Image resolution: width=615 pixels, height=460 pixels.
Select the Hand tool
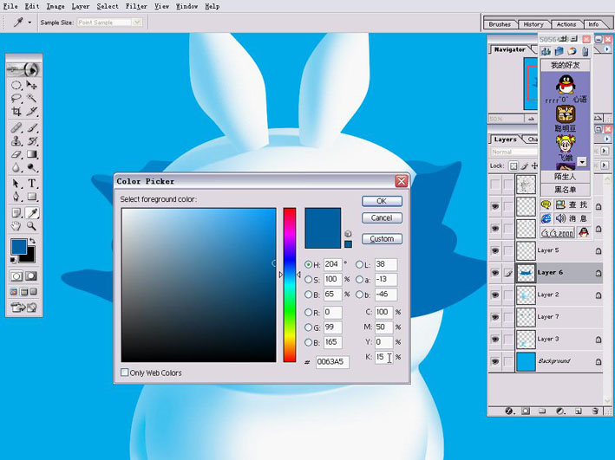pyautogui.click(x=16, y=226)
